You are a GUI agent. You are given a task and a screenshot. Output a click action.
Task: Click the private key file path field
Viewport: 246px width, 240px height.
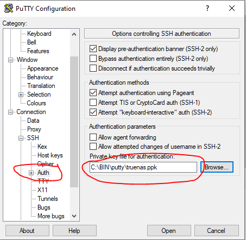[143, 167]
